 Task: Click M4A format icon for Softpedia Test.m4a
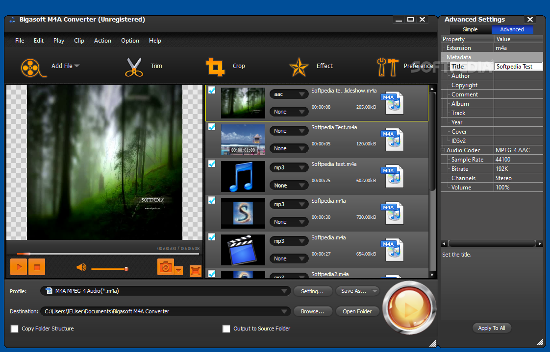[393, 140]
